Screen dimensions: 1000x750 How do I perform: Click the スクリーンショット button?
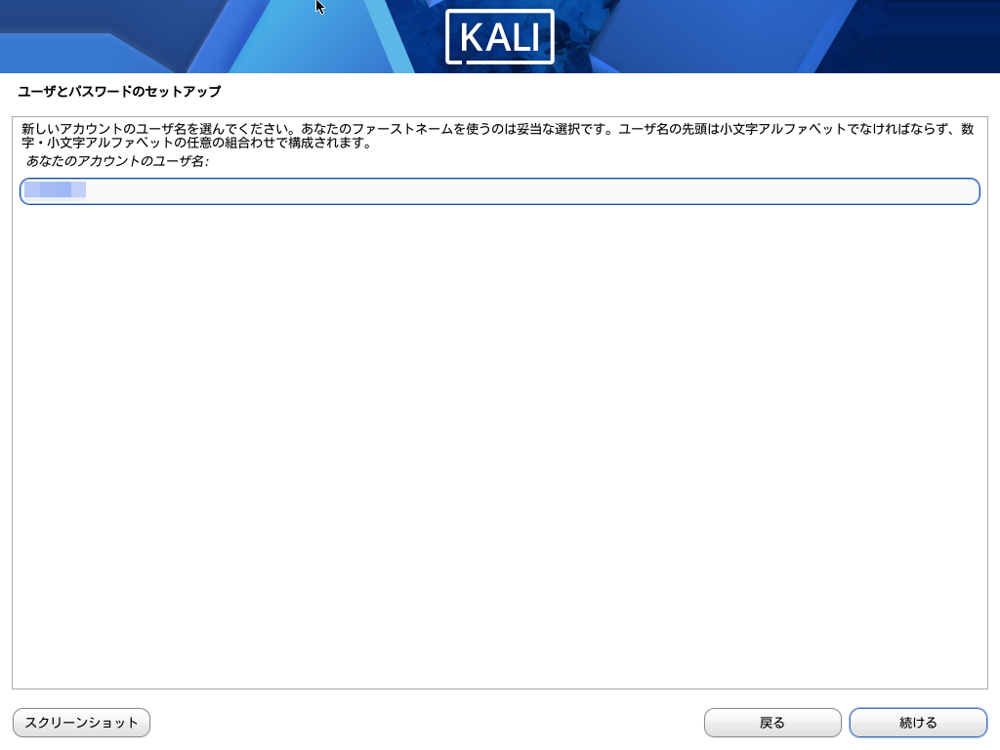coord(82,723)
